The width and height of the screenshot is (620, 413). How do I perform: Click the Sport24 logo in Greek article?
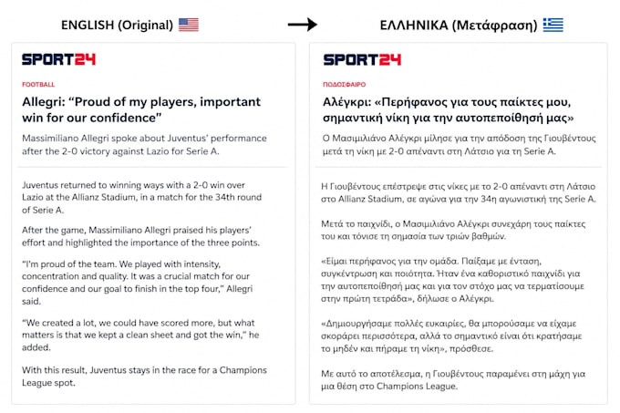(362, 59)
